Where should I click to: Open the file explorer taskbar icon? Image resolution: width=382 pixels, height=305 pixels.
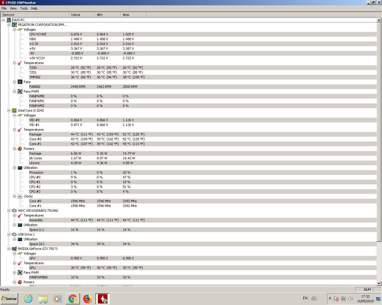tap(43, 299)
